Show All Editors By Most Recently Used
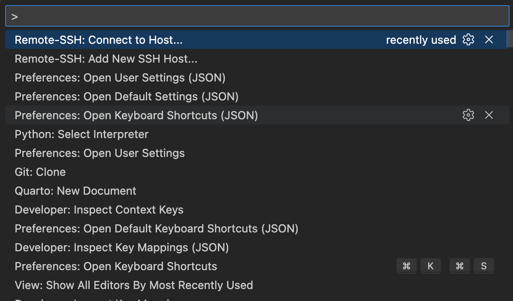Image resolution: width=513 pixels, height=301 pixels. [134, 285]
